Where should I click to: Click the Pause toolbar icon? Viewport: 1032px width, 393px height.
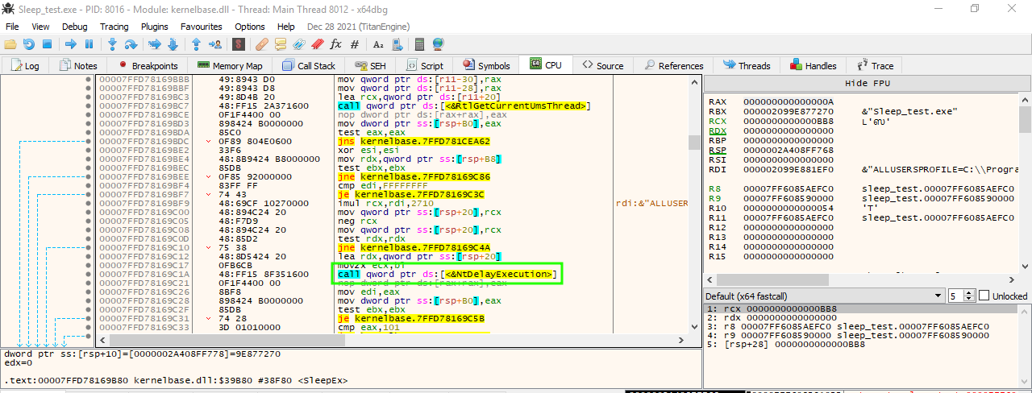pyautogui.click(x=89, y=43)
